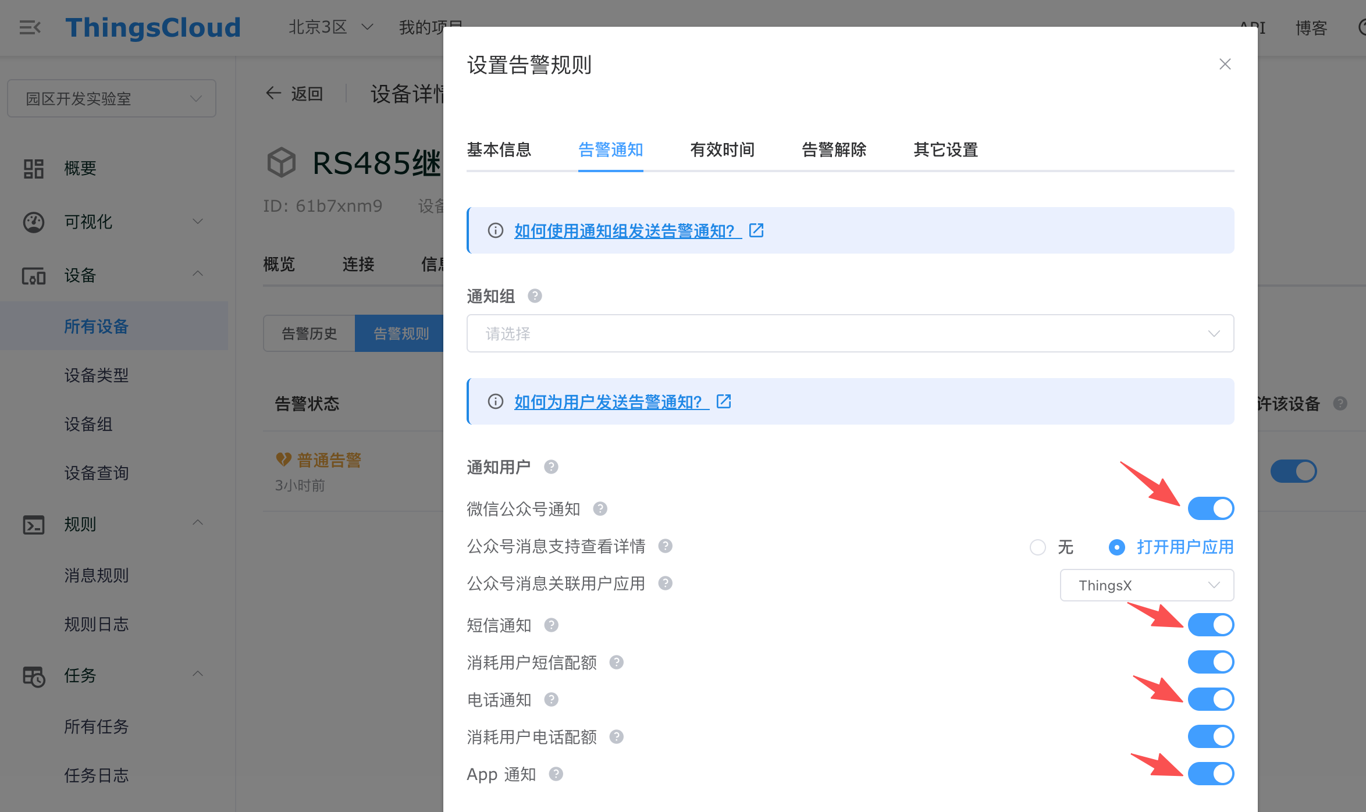Screen dimensions: 1366x812
Task: Open the ThingsX user app dropdown
Action: [x=1147, y=585]
